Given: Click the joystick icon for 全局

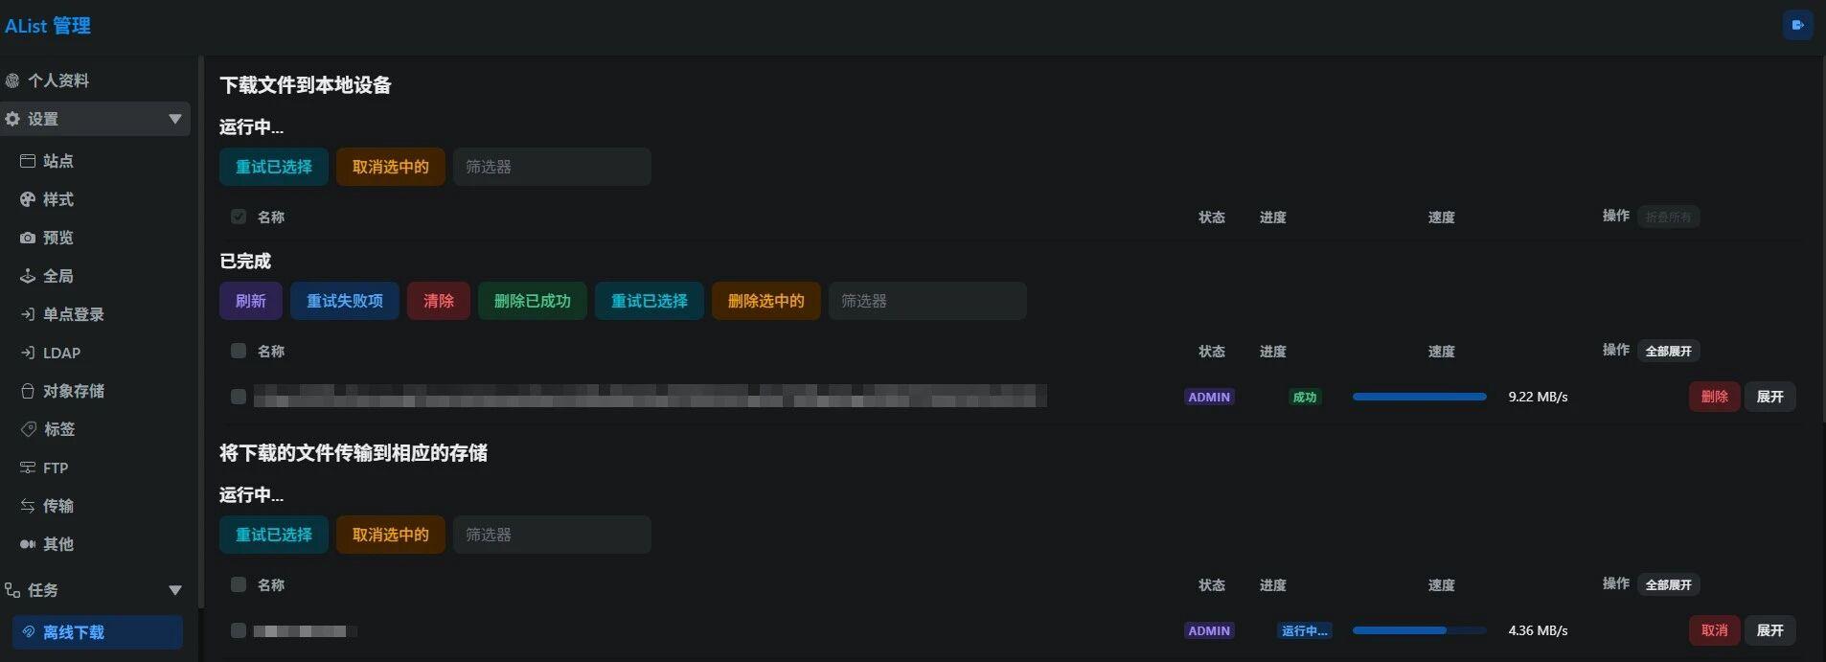Looking at the screenshot, I should pos(28,276).
